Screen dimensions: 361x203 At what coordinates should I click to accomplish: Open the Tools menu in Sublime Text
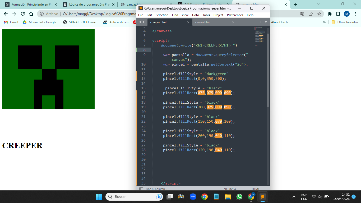point(206,15)
